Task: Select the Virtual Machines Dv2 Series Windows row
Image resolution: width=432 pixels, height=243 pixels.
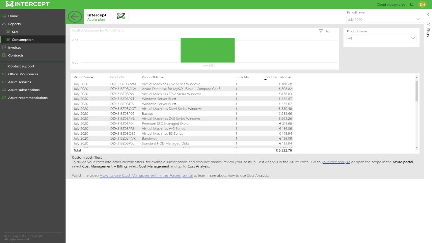Action: pos(183,84)
